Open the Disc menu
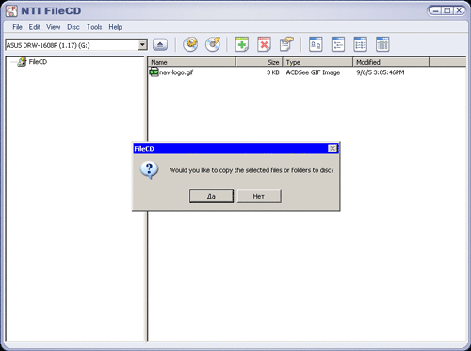The width and height of the screenshot is (471, 351). (73, 27)
